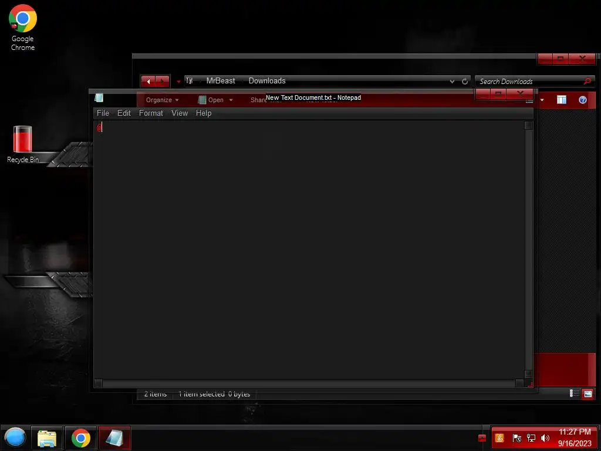This screenshot has width=601, height=451.
Task: Click the address bar folder icon in Explorer
Action: pyautogui.click(x=189, y=80)
